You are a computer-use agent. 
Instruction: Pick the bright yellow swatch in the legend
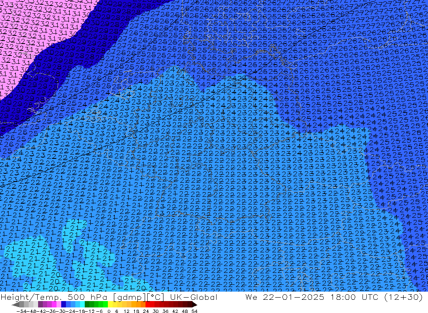[110, 304]
